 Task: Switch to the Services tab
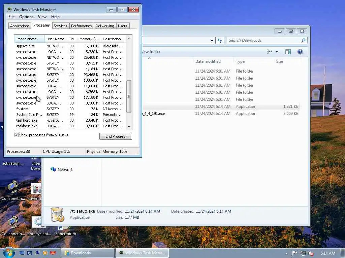pyautogui.click(x=60, y=26)
